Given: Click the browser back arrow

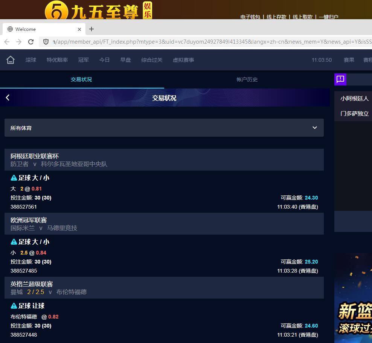Looking at the screenshot, I should 7,42.
